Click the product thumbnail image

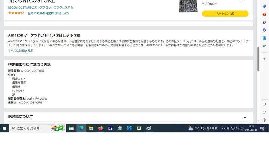pyautogui.click(x=188, y=6)
